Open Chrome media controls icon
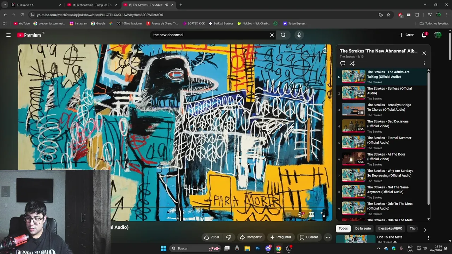 point(430,15)
